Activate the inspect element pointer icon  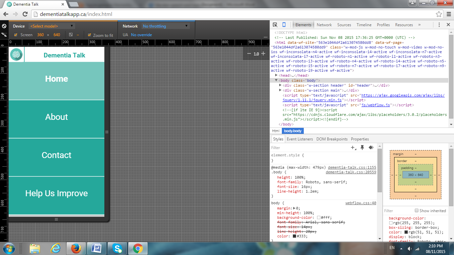pos(275,25)
